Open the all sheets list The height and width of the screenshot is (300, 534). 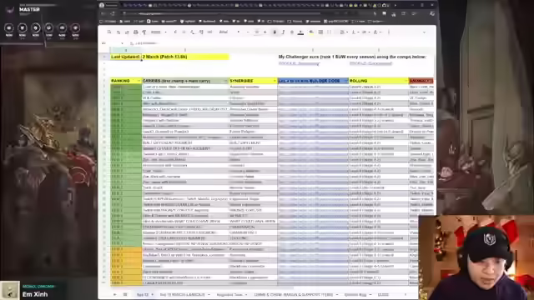125,294
